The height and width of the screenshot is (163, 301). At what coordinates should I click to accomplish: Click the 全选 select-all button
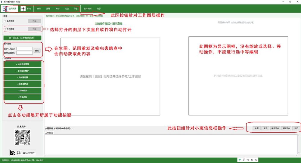[265, 128]
